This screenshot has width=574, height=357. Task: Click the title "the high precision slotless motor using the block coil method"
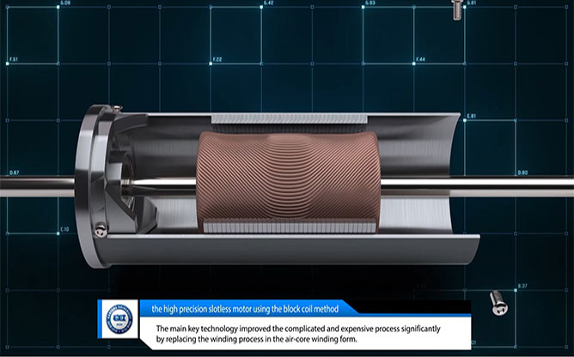point(245,309)
